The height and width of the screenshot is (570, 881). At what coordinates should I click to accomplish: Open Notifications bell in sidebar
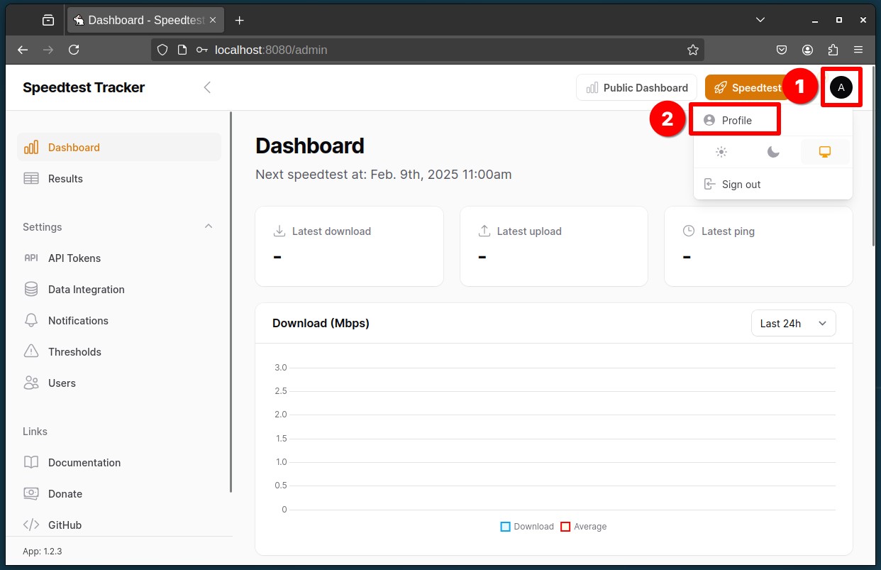(x=31, y=321)
